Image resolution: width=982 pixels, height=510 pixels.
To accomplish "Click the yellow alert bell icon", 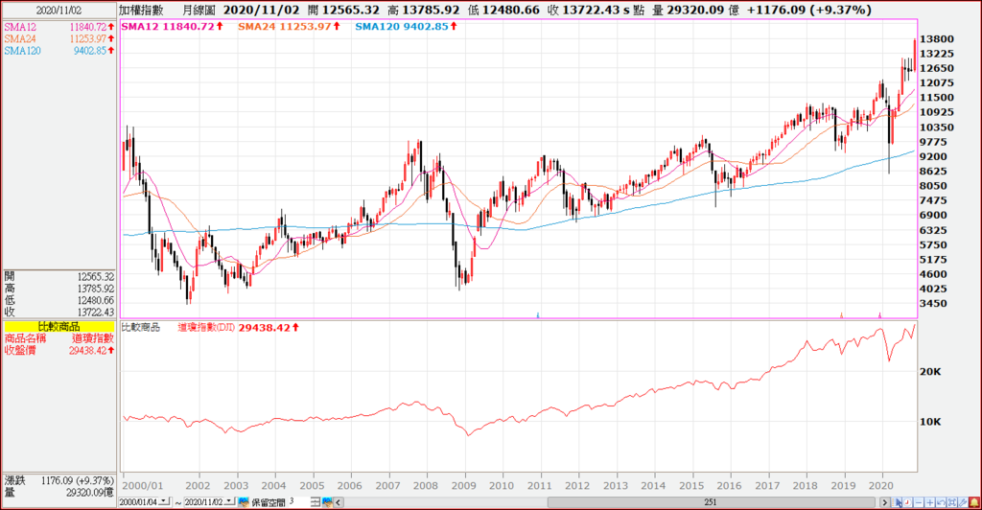I will pyautogui.click(x=974, y=502).
